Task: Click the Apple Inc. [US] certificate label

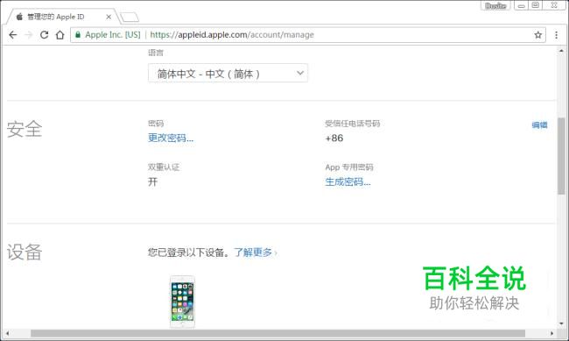Action: pos(113,35)
